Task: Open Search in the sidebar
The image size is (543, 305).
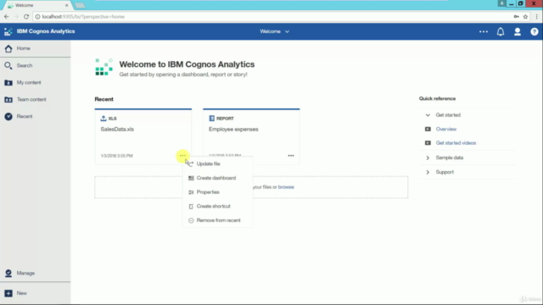Action: point(35,65)
